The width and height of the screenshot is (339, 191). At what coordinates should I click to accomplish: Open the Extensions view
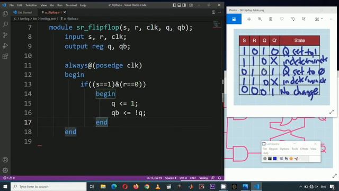[5, 56]
